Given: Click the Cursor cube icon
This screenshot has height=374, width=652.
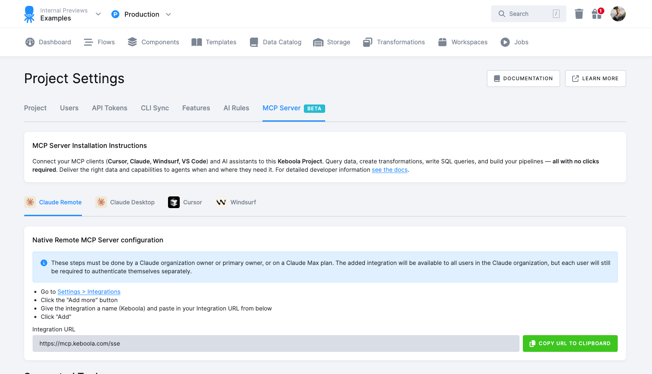Looking at the screenshot, I should [x=174, y=202].
